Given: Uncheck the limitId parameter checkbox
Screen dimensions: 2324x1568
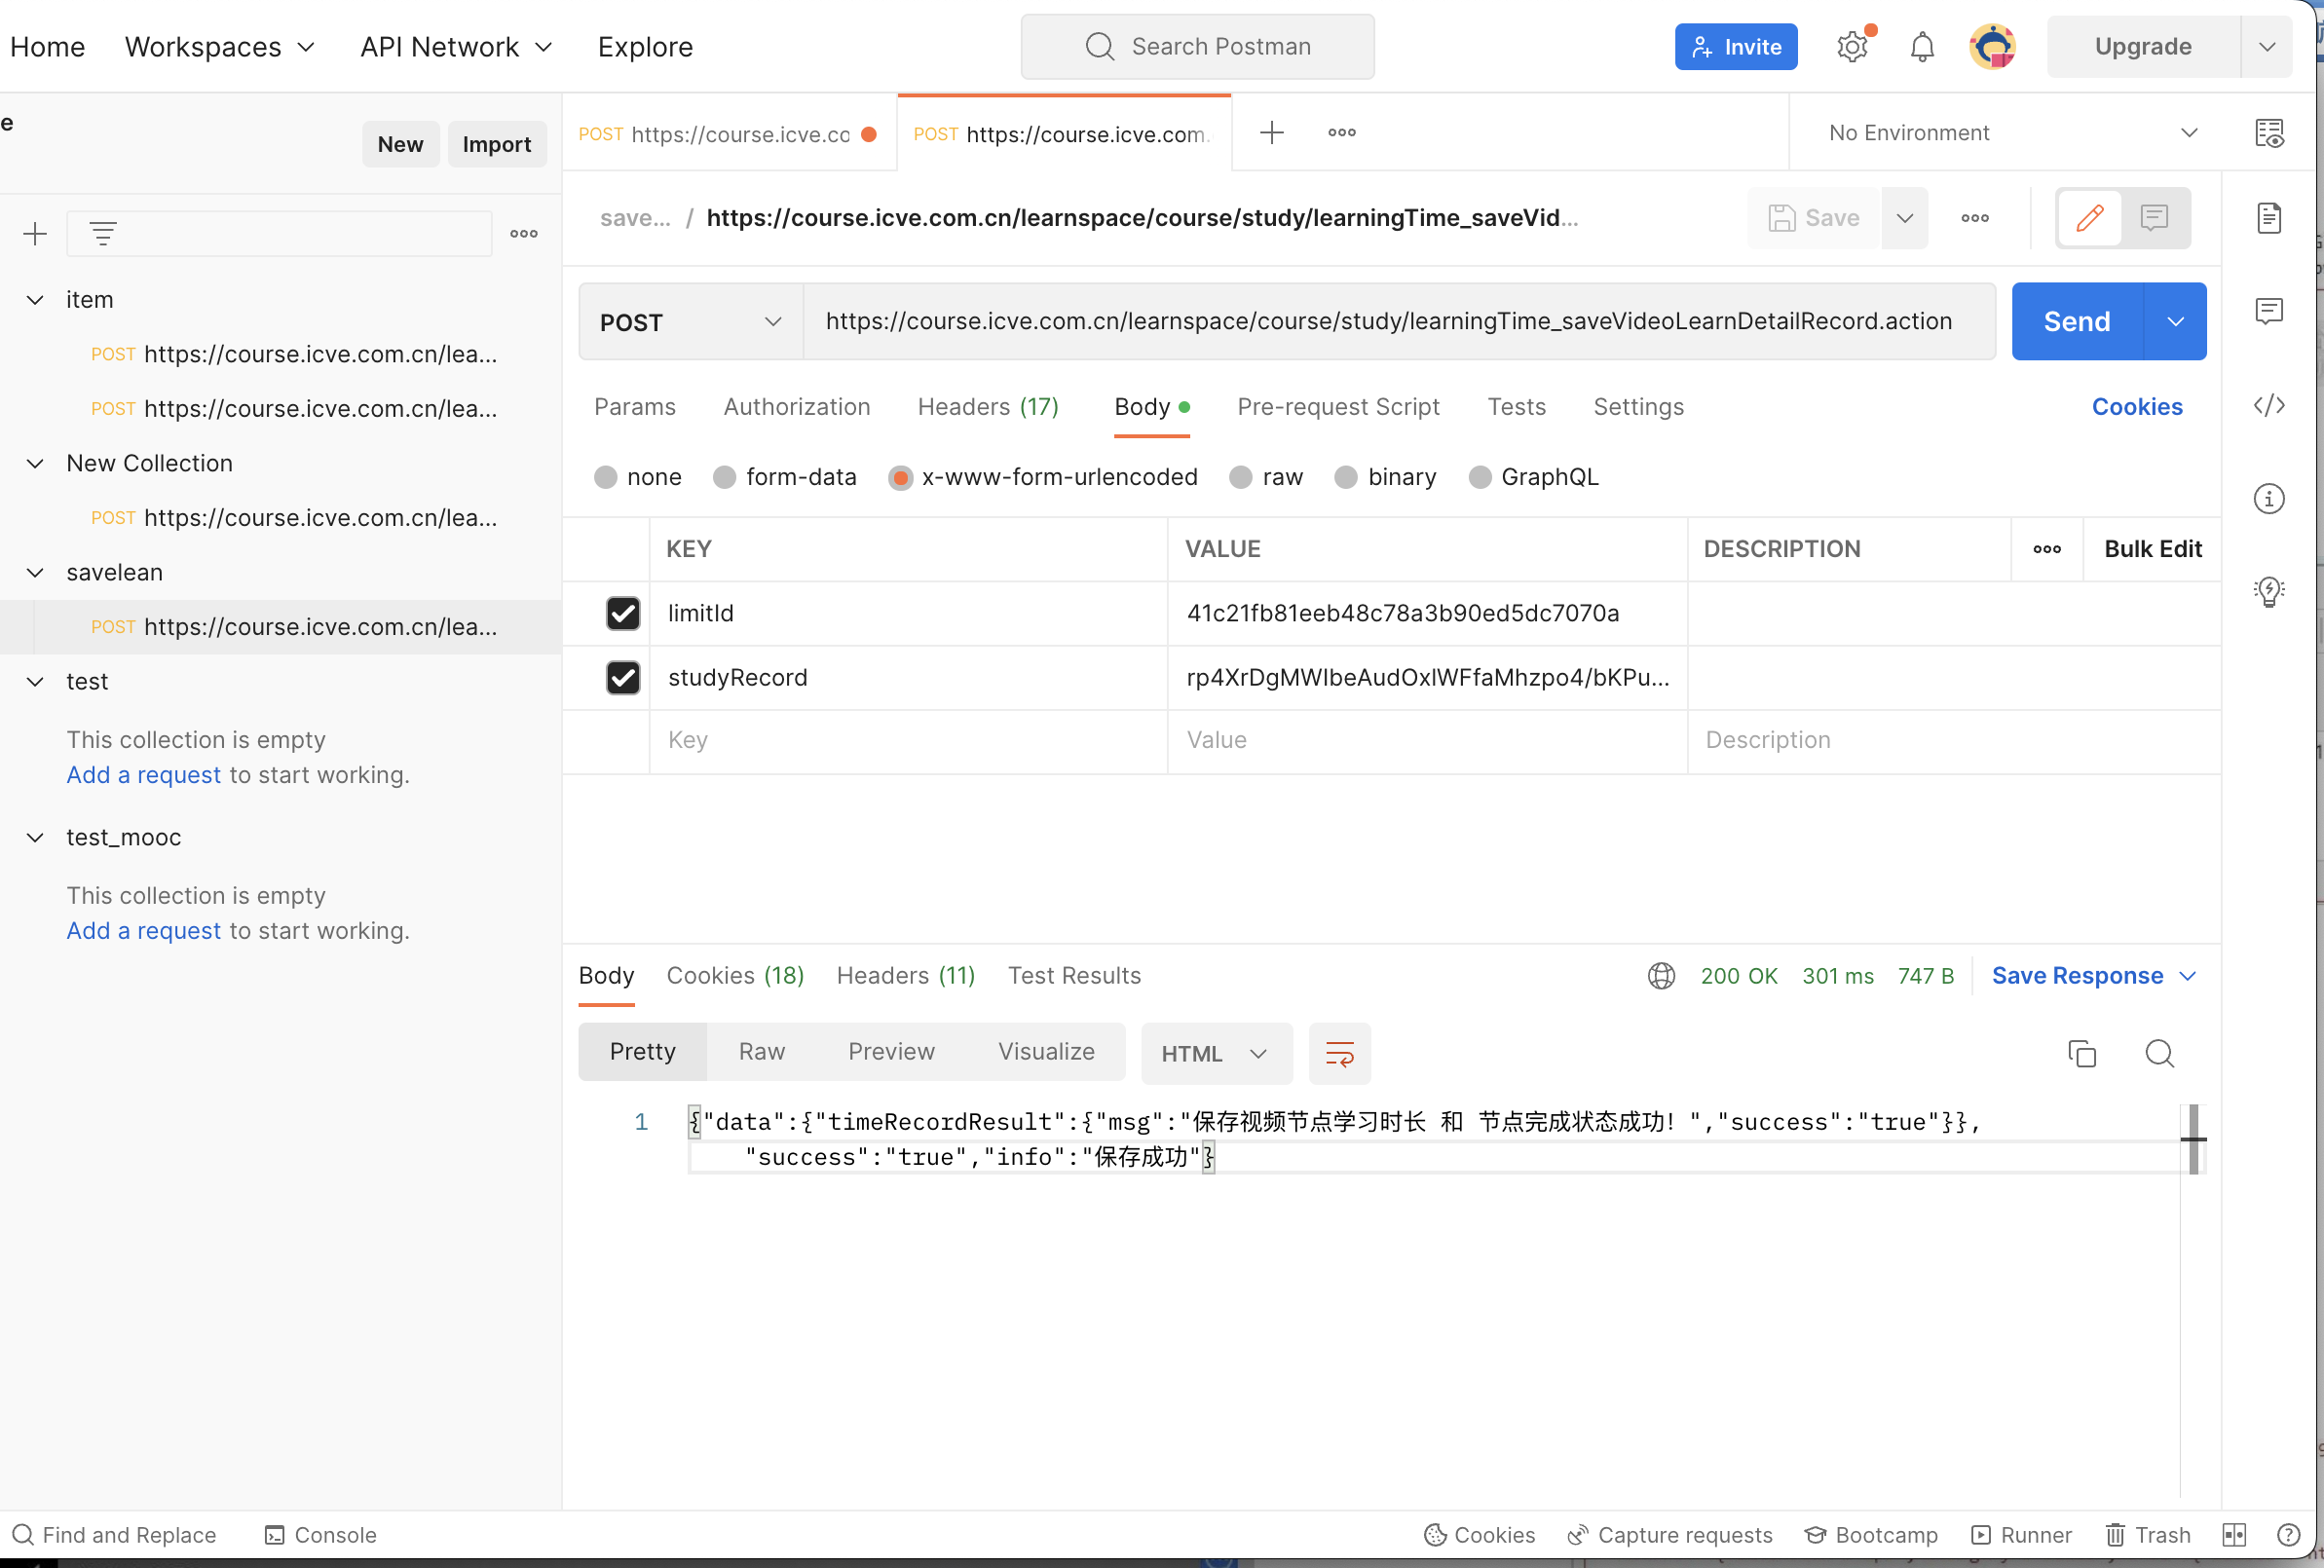Looking at the screenshot, I should tap(623, 613).
